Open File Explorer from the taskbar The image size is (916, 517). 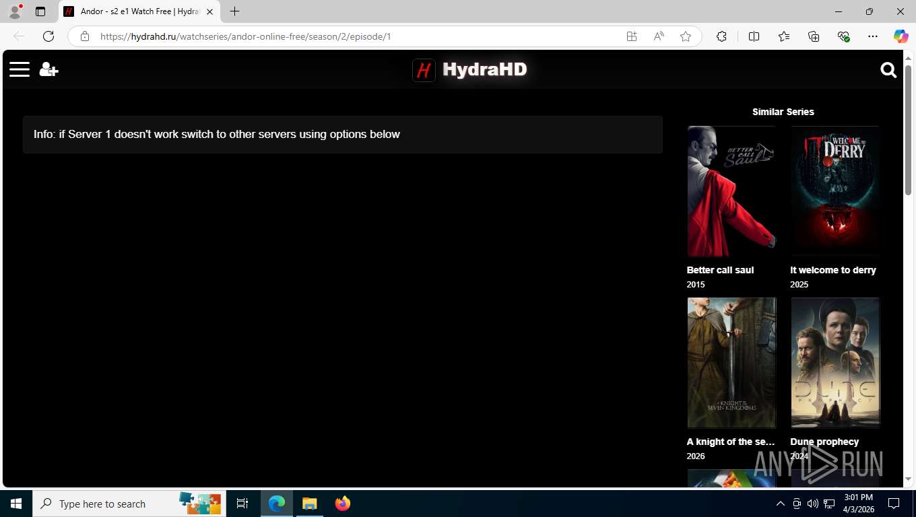click(309, 504)
